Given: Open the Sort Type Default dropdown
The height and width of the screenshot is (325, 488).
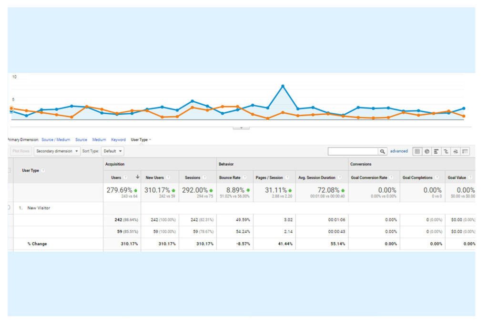Looking at the screenshot, I should coord(112,151).
